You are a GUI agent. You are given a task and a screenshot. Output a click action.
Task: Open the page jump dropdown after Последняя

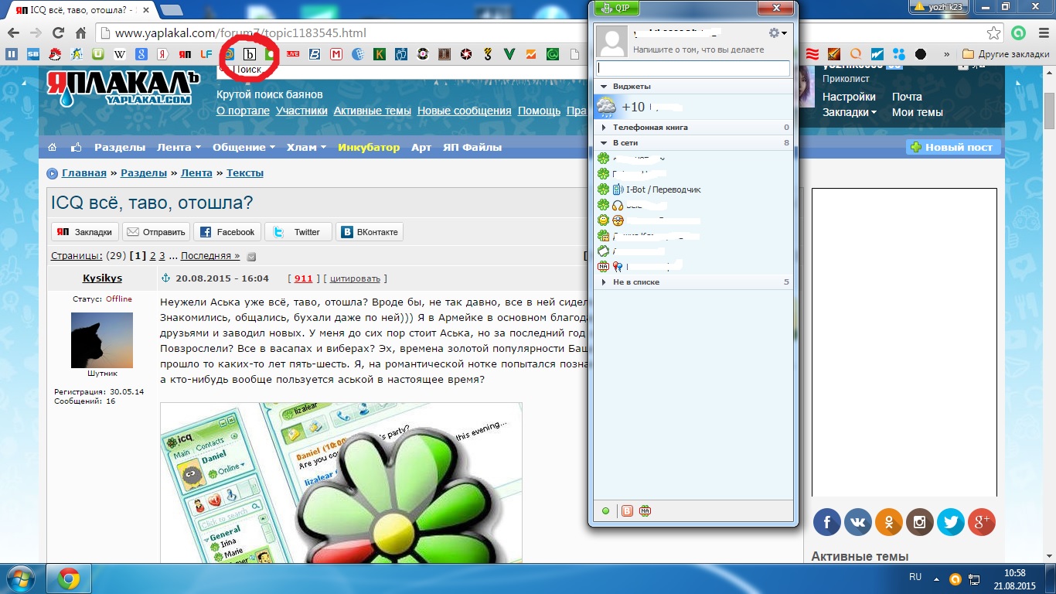click(251, 257)
